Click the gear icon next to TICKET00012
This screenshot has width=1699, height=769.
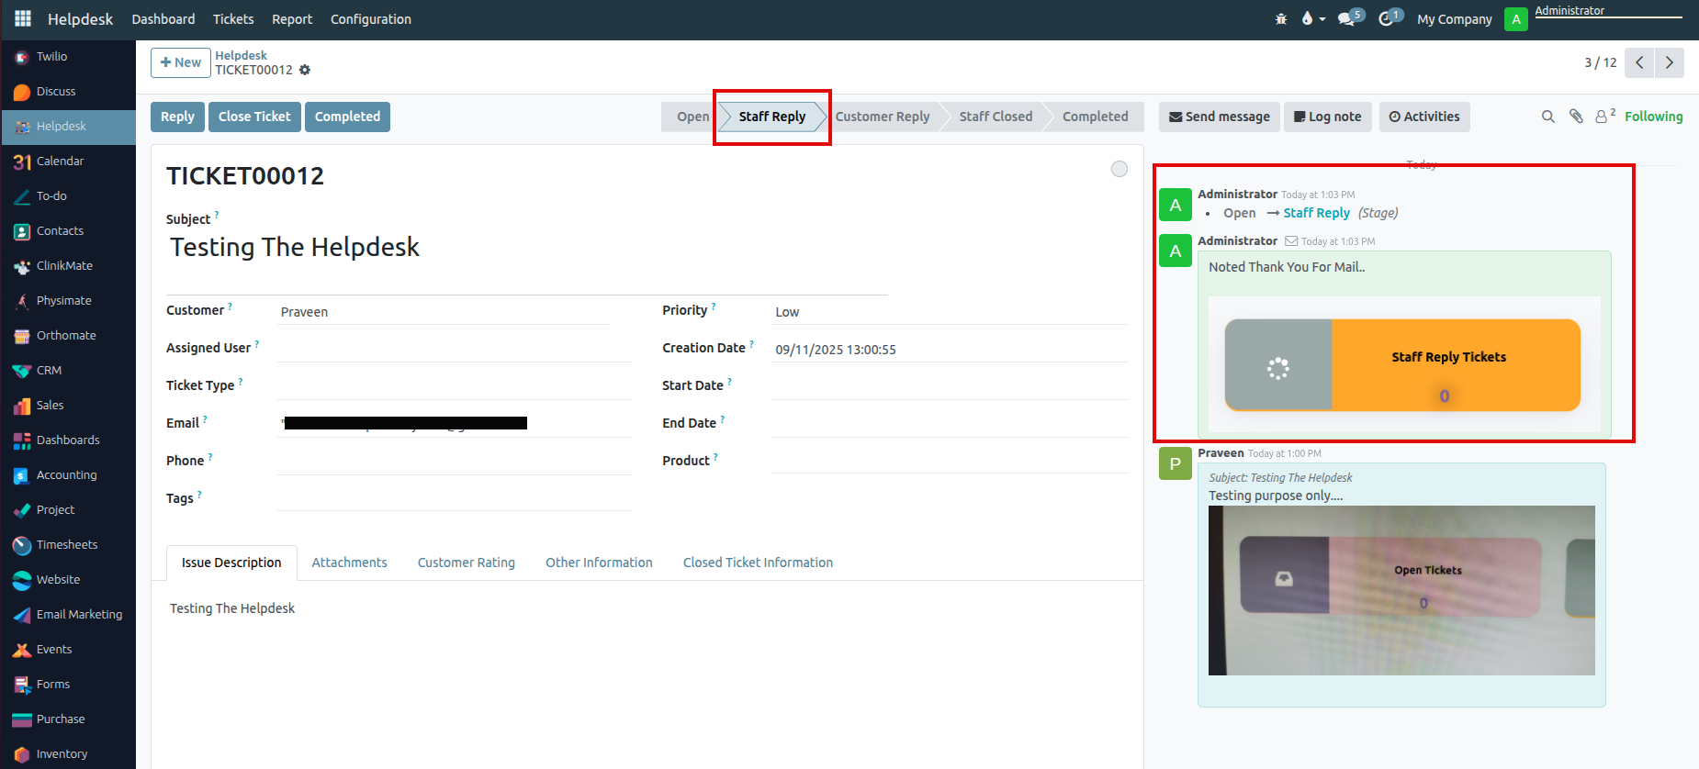point(305,71)
